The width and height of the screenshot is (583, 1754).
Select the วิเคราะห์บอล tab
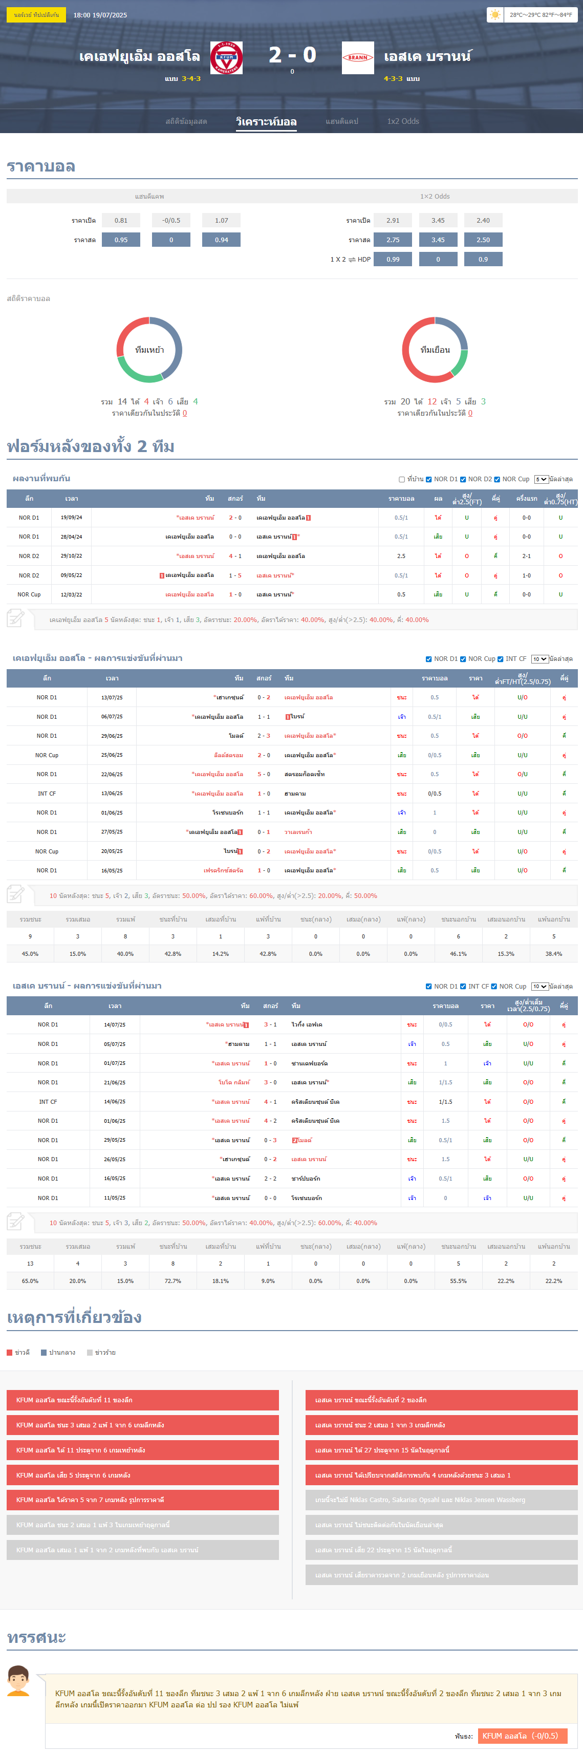click(266, 121)
